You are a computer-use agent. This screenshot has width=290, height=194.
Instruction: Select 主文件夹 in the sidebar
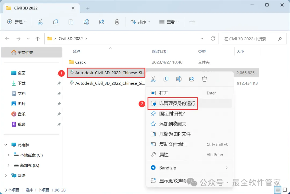point(31,52)
